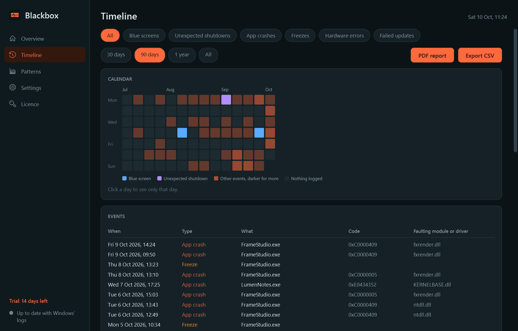Filter by Failed updates

pos(397,36)
